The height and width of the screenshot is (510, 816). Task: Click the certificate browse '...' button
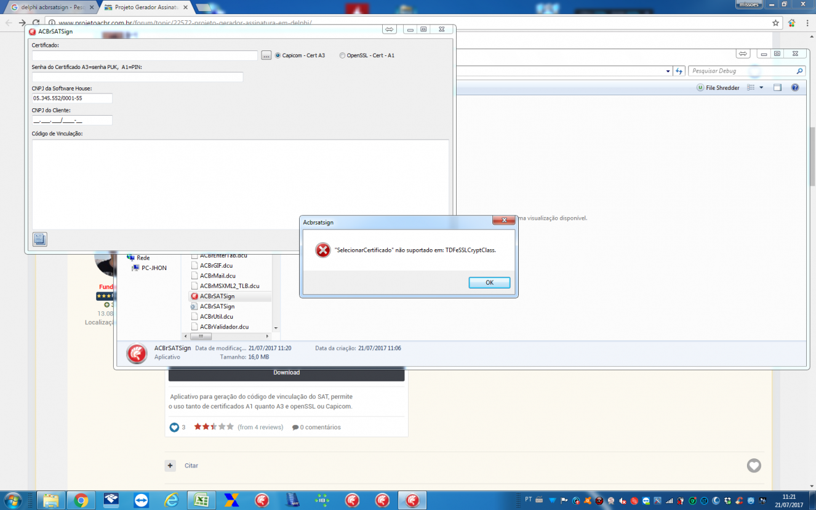click(266, 55)
